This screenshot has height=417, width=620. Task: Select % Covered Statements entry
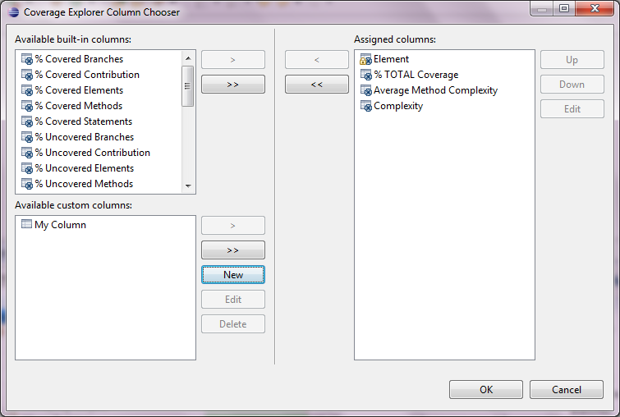point(83,121)
